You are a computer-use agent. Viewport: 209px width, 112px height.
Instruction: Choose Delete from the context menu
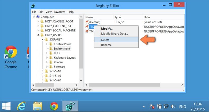pos(116,40)
